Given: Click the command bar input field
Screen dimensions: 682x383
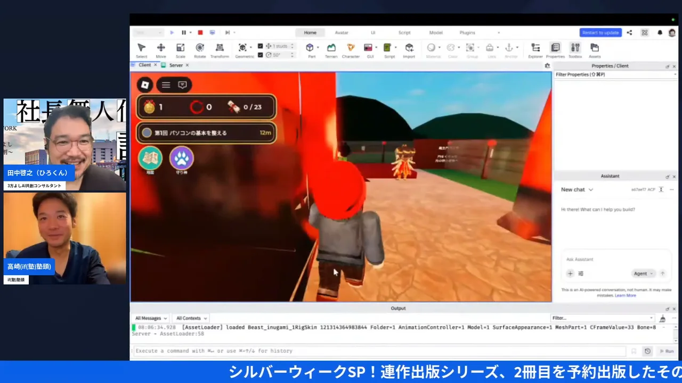Looking at the screenshot, I should [x=379, y=351].
